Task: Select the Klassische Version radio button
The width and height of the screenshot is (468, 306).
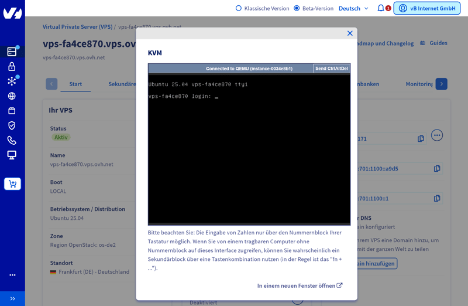Action: coord(239,8)
